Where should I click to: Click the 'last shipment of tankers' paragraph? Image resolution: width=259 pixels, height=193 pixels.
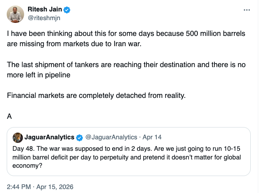[x=118, y=64]
